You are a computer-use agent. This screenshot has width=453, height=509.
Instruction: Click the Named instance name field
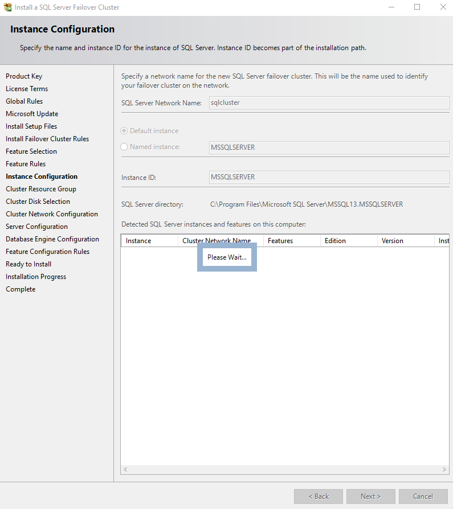(x=329, y=147)
